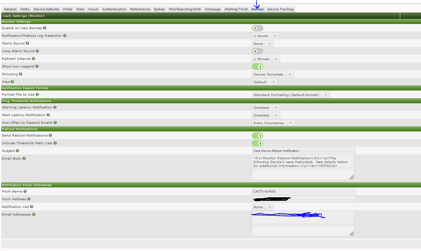421x251 pixels.
Task: Disable the Show Icon Legend toggle
Action: coord(258,67)
